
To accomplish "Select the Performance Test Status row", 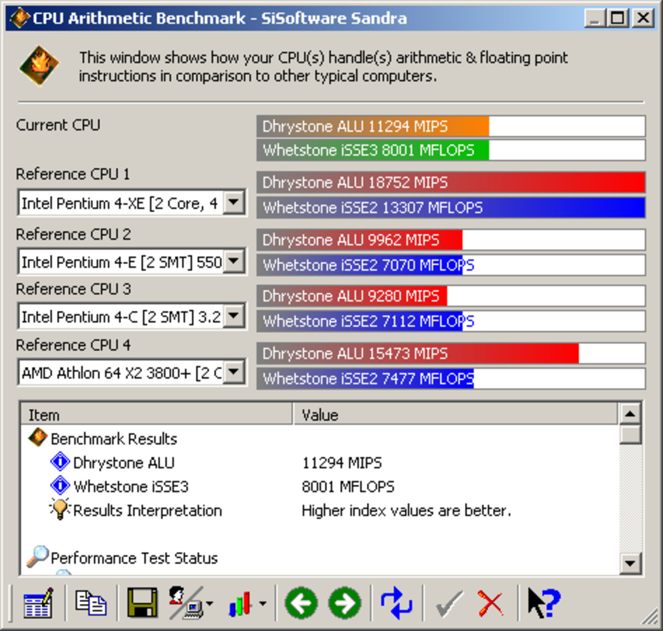I will 320,557.
